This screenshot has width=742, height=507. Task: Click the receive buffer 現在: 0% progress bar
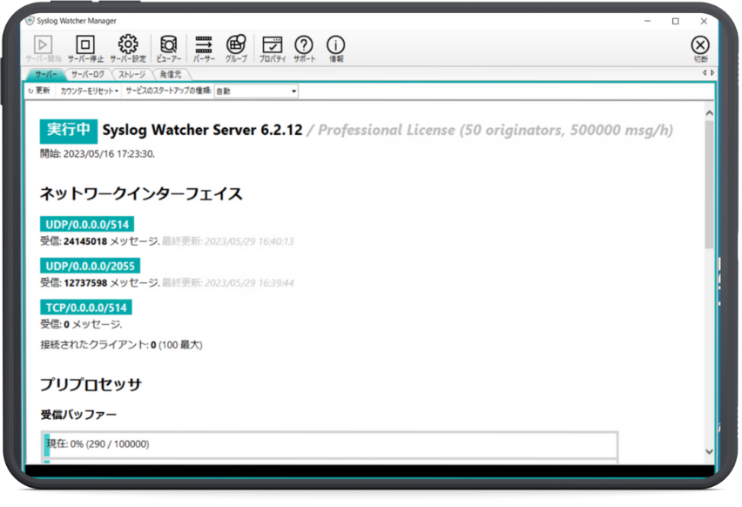tap(330, 444)
